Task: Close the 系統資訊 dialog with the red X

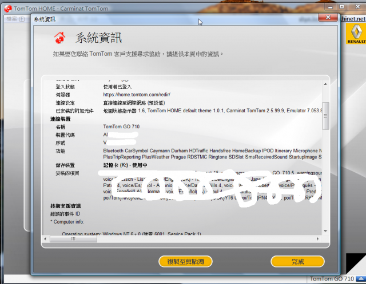Action: [x=328, y=17]
